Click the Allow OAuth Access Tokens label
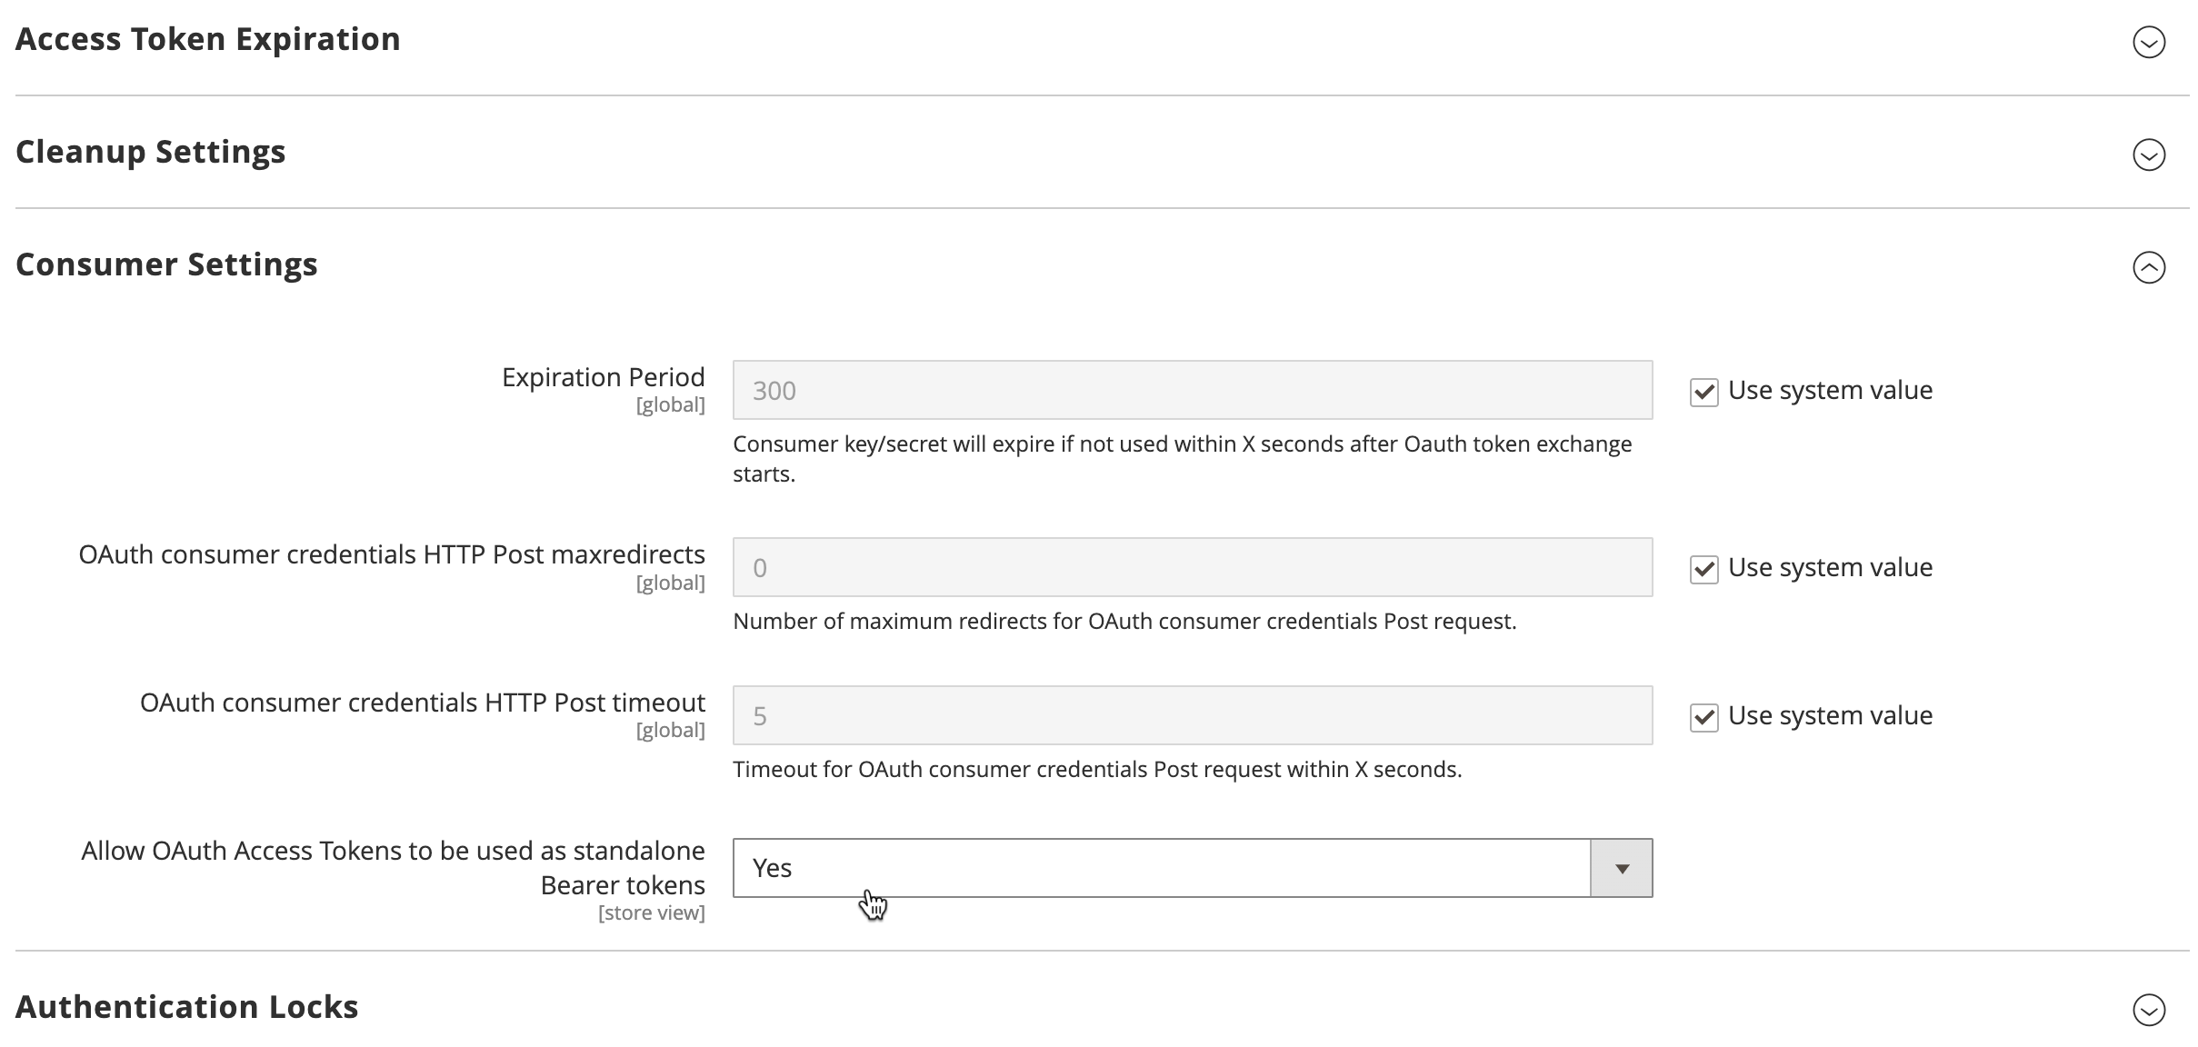 click(x=393, y=868)
